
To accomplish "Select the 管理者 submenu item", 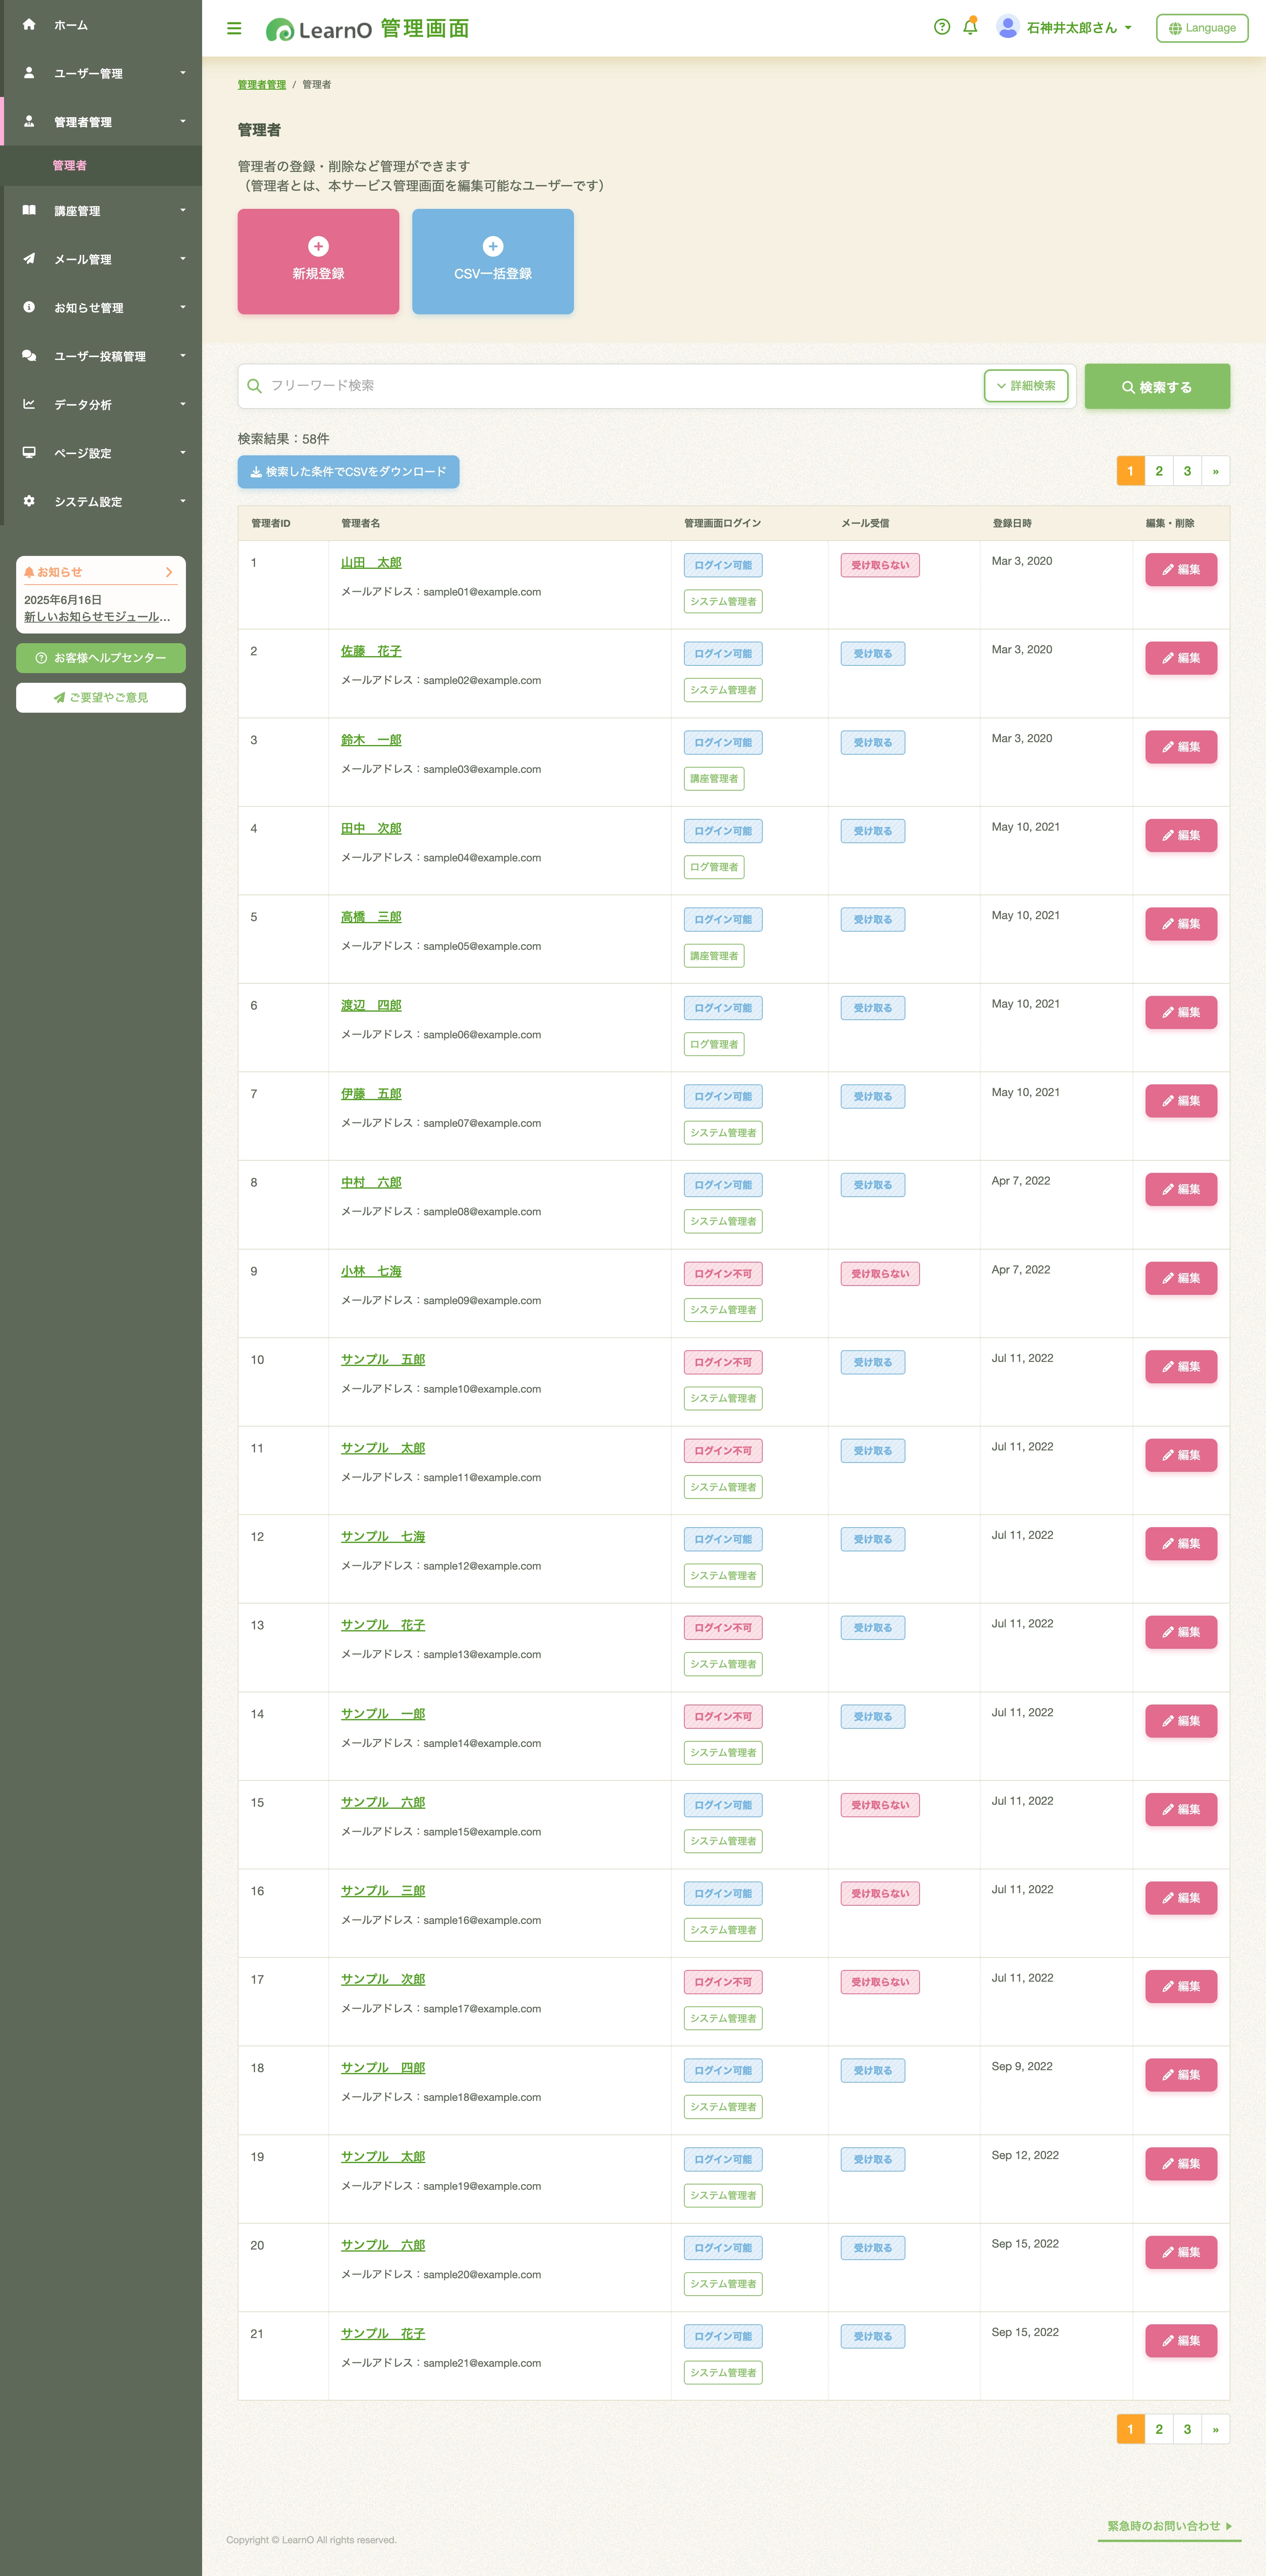I will [70, 165].
